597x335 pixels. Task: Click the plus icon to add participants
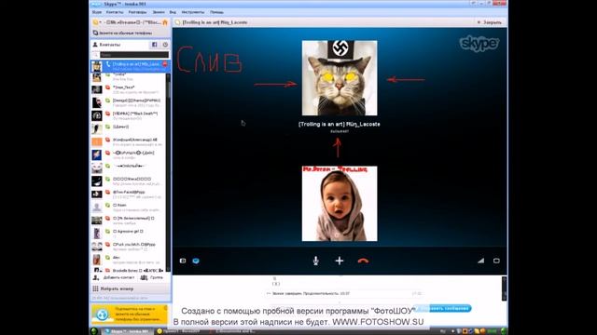[340, 261]
